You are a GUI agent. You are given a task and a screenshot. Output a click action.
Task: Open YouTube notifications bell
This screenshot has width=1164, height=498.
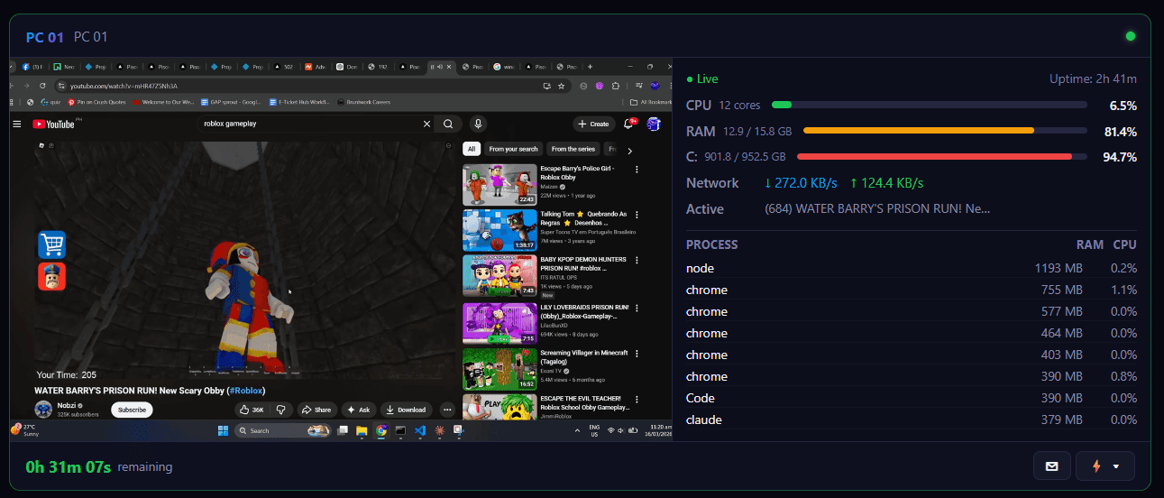point(628,124)
